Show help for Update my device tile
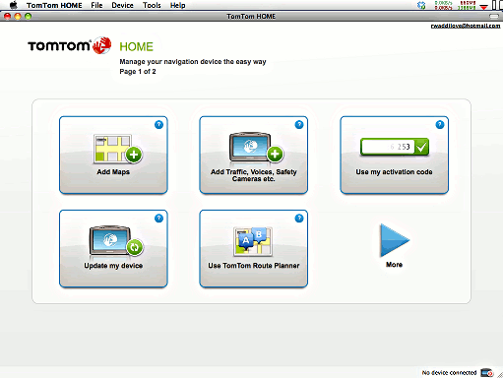Viewport: 503px width, 378px height. click(x=158, y=219)
